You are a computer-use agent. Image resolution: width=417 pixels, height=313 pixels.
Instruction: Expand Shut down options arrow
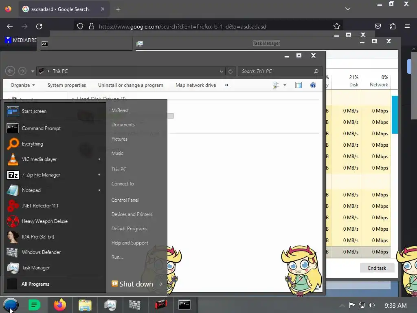pos(160,284)
